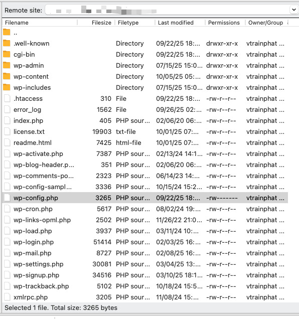Select the 'wp-config.php' filename

point(36,198)
